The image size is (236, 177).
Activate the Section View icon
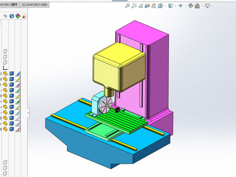[147, 6]
